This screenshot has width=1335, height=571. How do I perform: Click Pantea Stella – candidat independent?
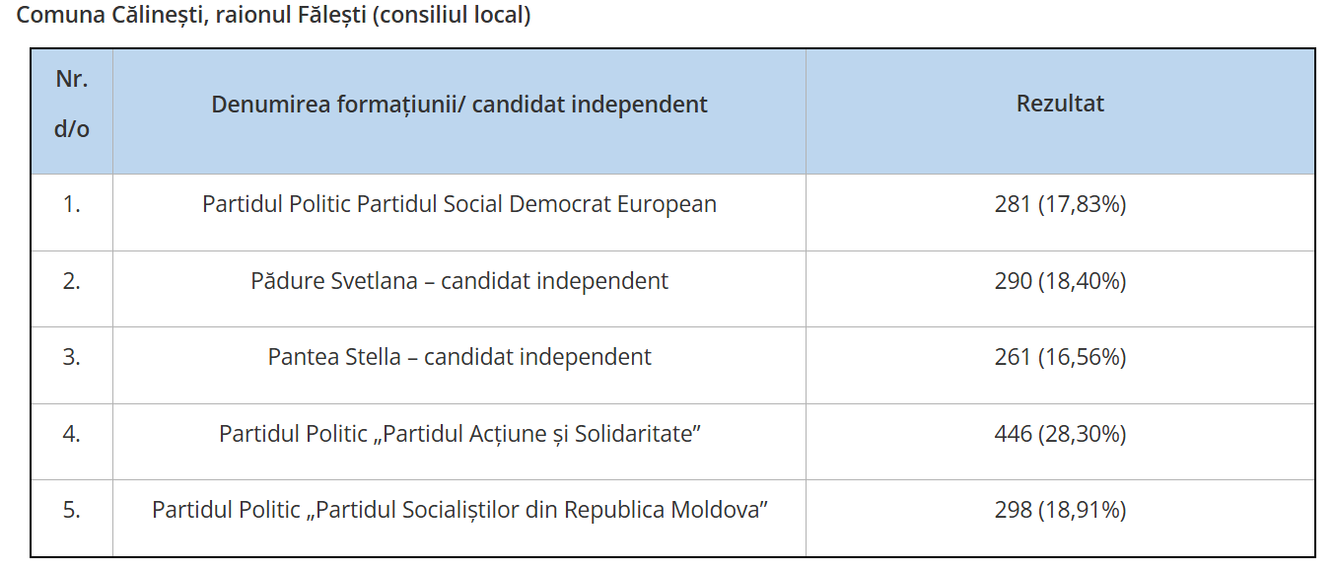pos(459,357)
